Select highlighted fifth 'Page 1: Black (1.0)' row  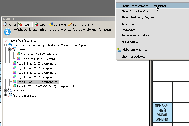click(37, 82)
